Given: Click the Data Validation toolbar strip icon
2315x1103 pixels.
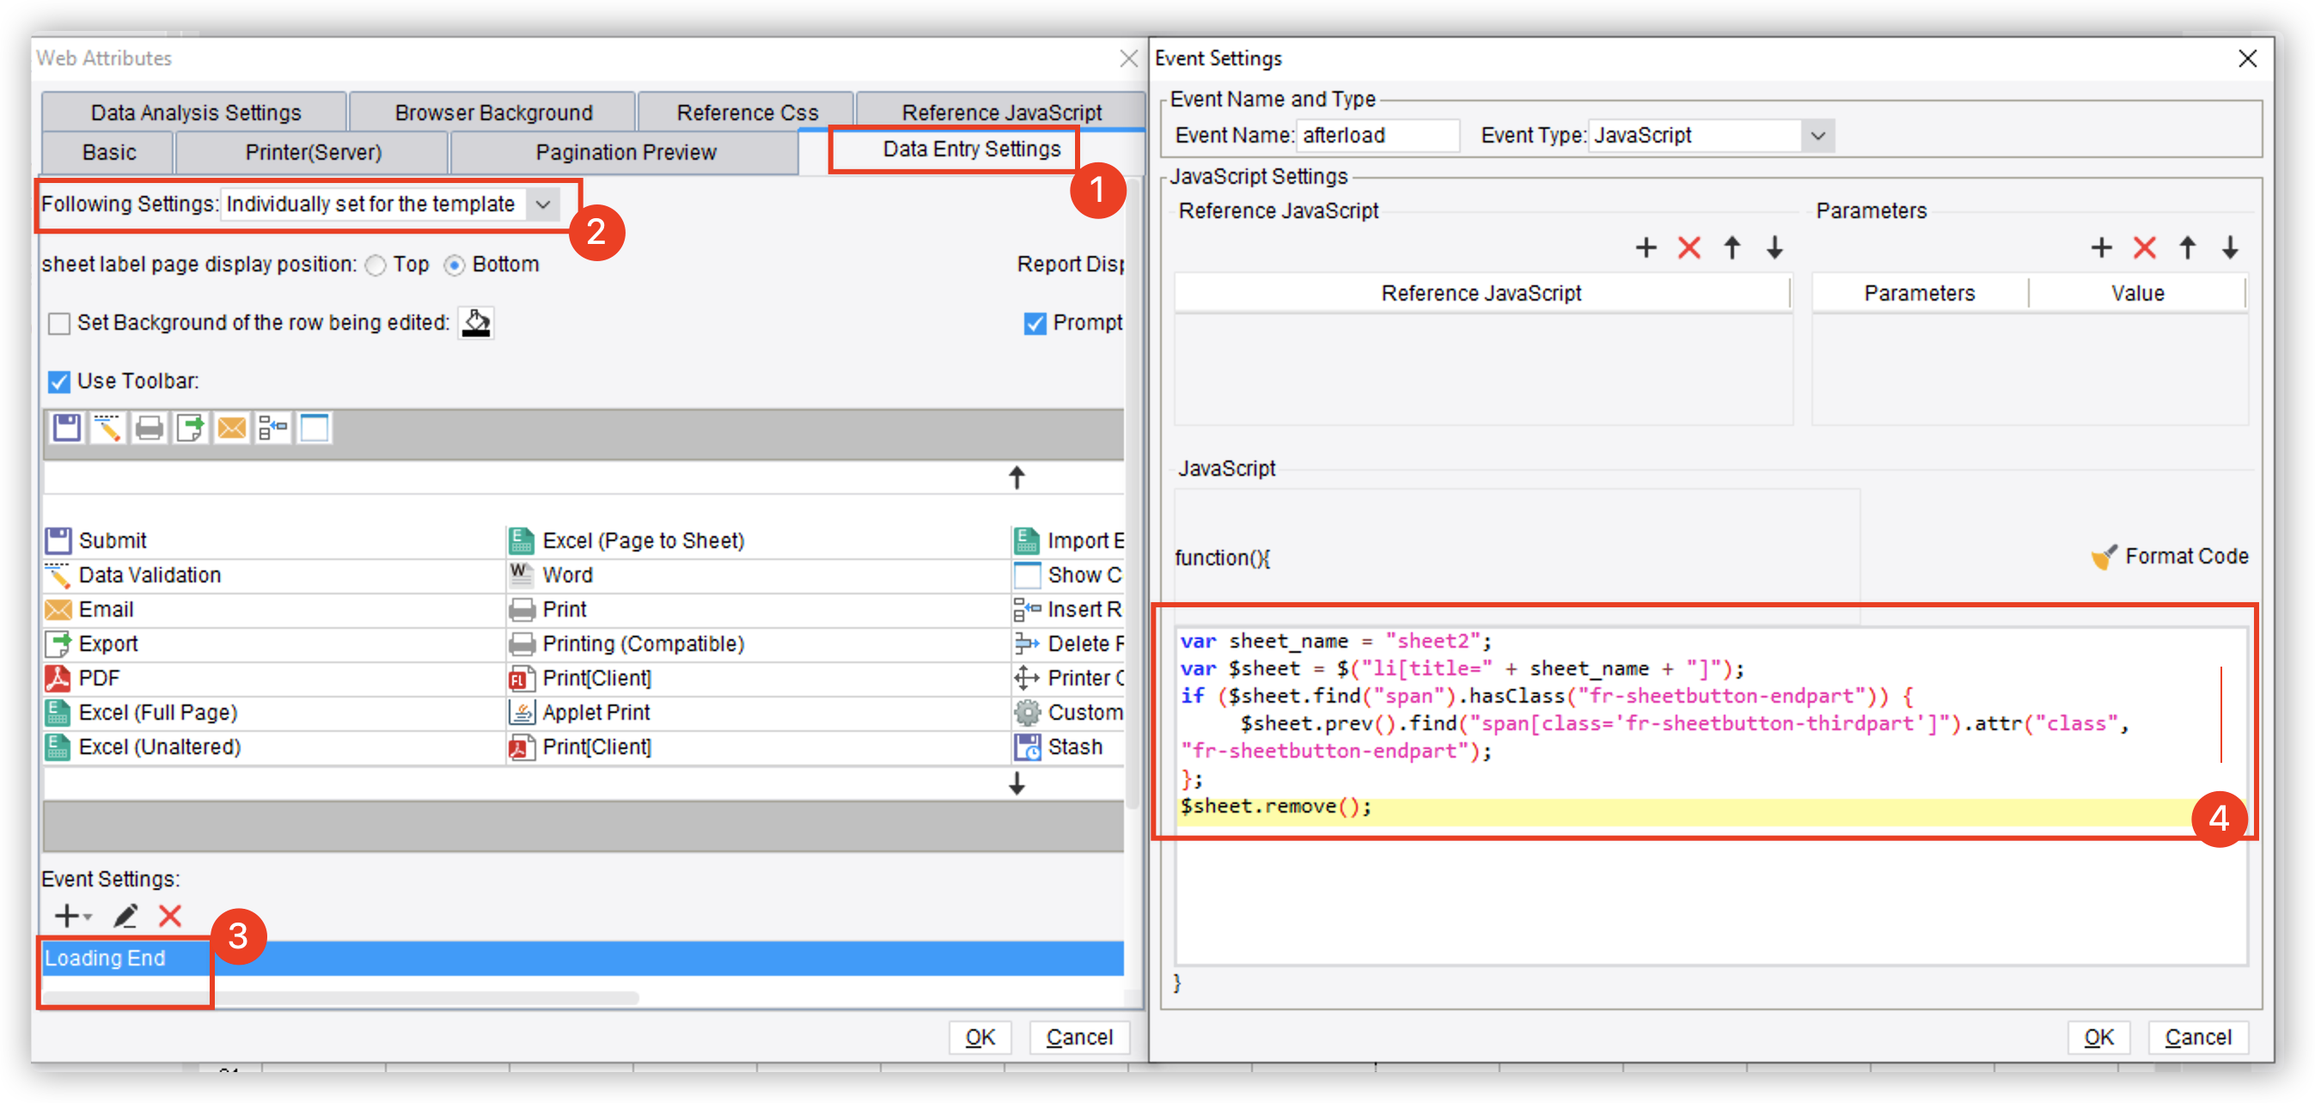Looking at the screenshot, I should (107, 429).
